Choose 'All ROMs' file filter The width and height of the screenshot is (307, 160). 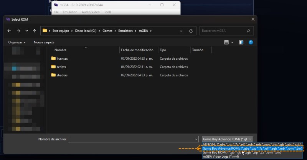point(252,144)
